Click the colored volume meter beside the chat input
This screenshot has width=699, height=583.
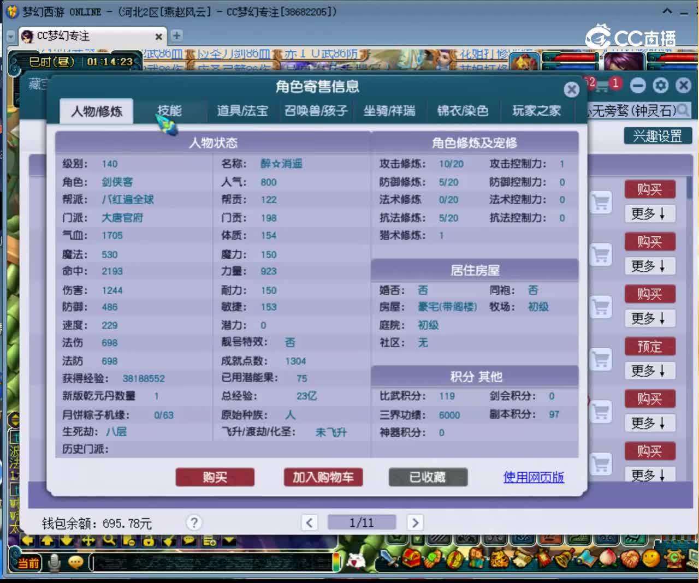(x=336, y=562)
